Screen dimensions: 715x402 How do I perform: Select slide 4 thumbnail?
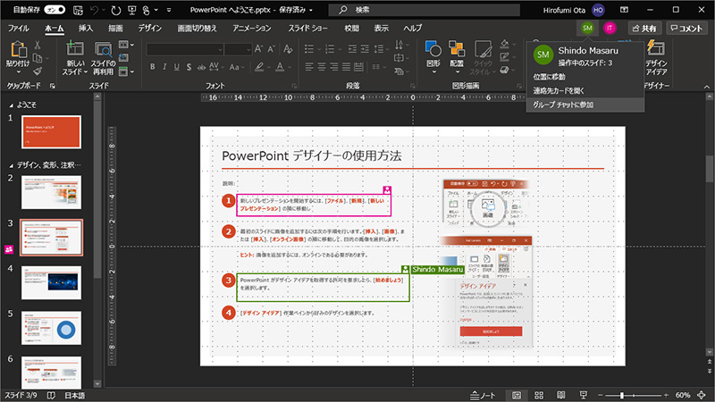click(x=51, y=282)
